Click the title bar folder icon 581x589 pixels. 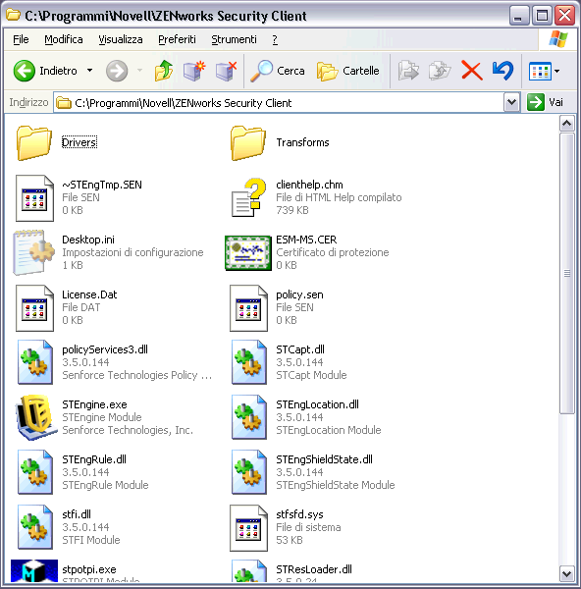pos(14,15)
